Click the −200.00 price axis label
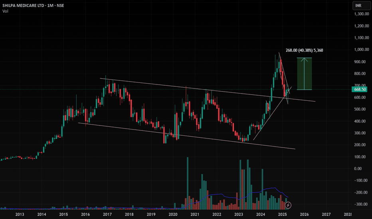372x219 pixels. coord(360,192)
